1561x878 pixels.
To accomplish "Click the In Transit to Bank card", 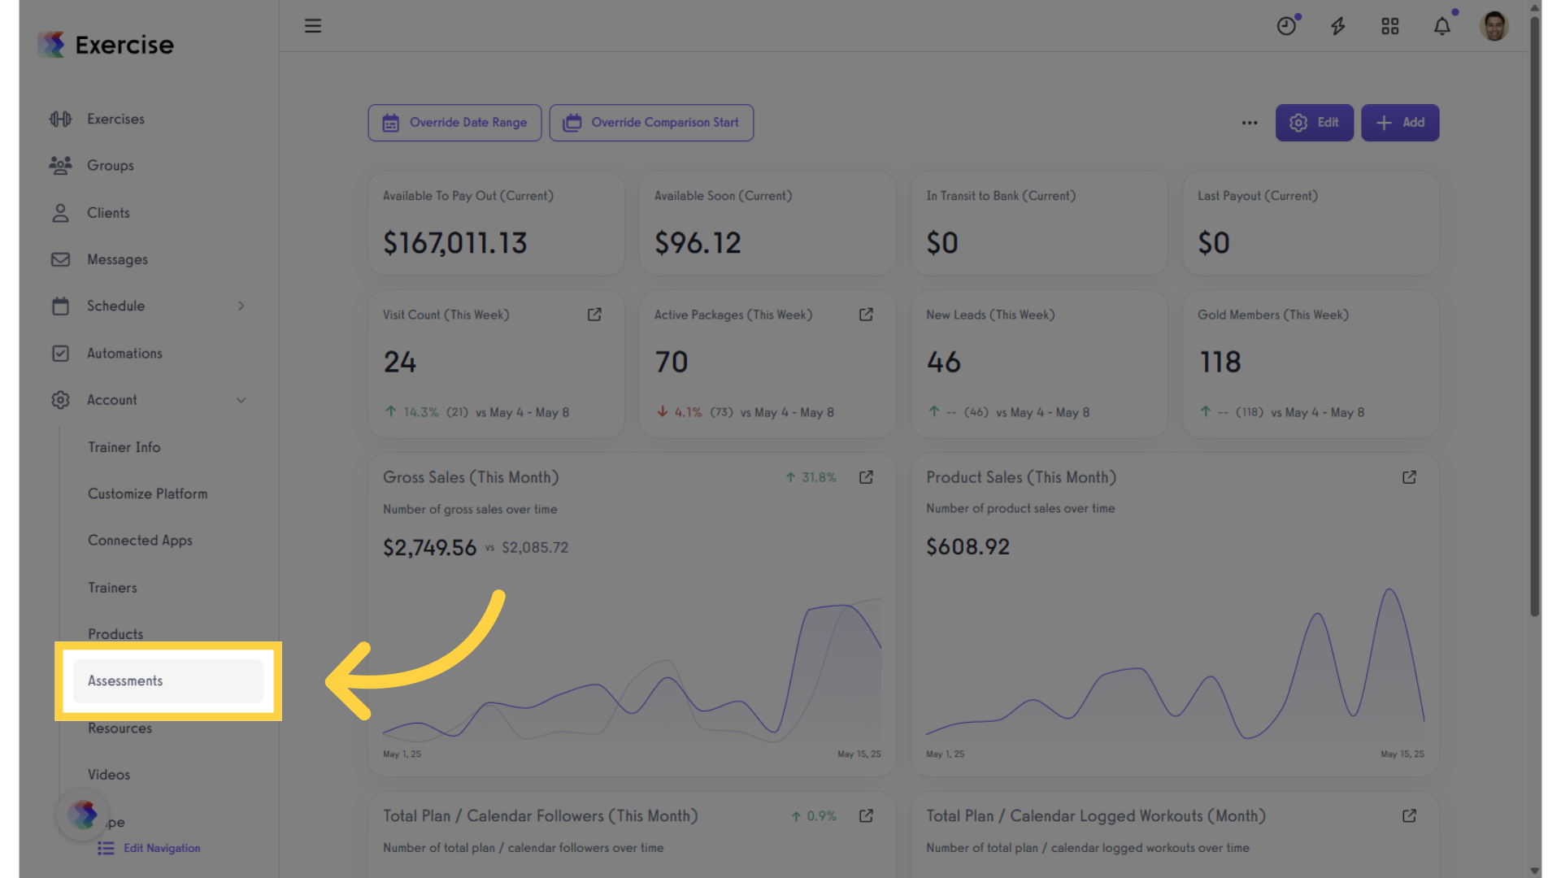I will 1039,224.
